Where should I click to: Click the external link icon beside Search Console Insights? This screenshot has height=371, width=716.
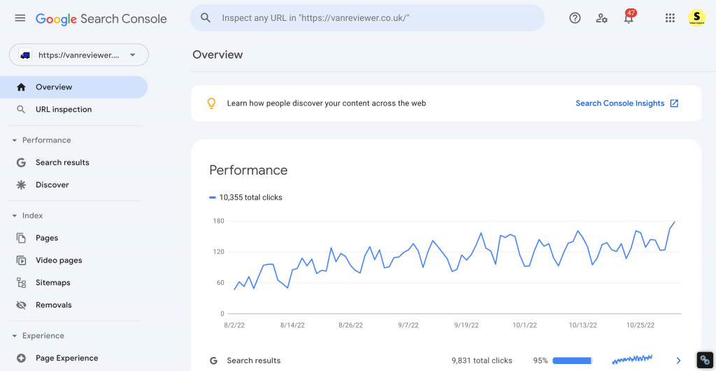point(674,103)
